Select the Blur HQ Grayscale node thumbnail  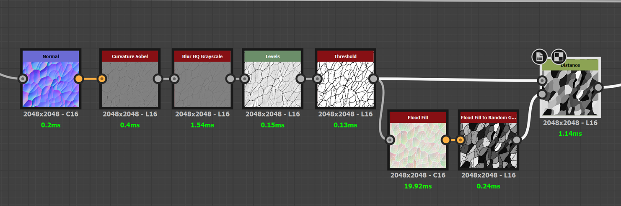click(x=202, y=84)
